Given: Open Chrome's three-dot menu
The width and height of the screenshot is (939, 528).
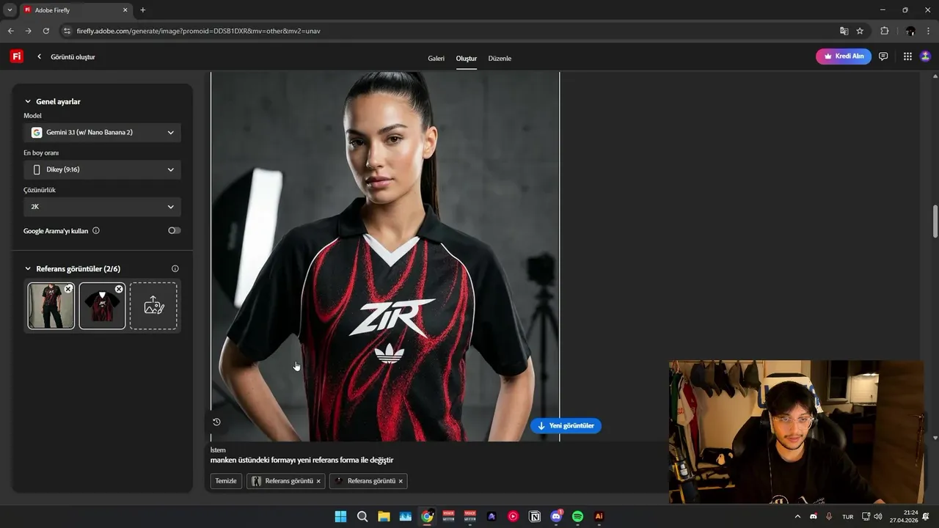Looking at the screenshot, I should click(928, 31).
